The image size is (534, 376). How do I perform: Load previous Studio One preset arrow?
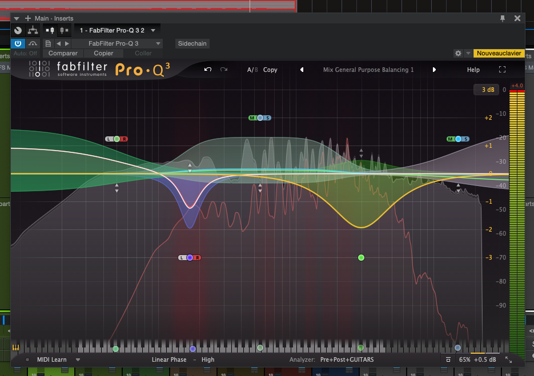(59, 43)
